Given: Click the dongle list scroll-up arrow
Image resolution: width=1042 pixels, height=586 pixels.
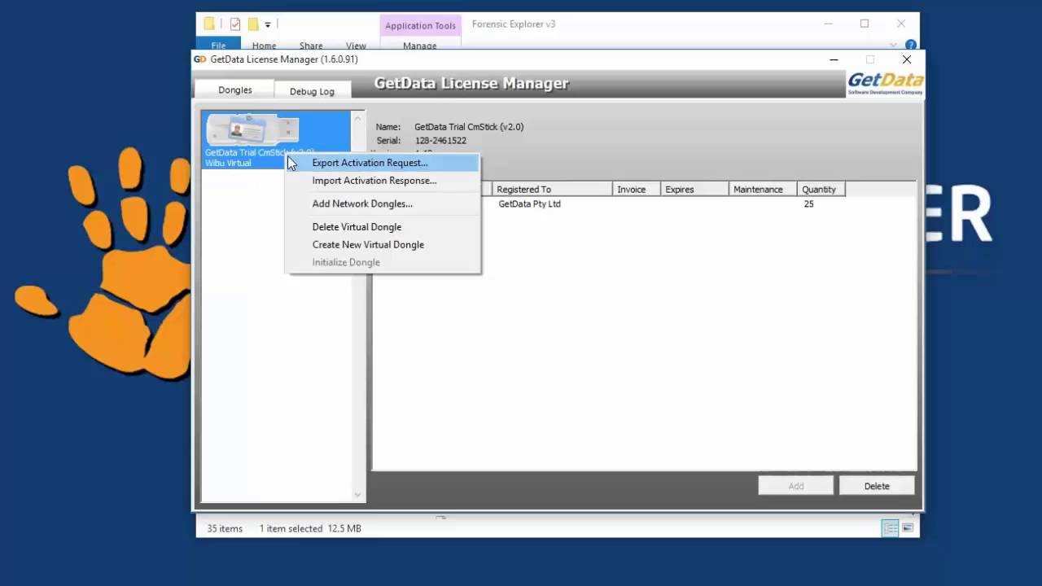Looking at the screenshot, I should pyautogui.click(x=357, y=119).
